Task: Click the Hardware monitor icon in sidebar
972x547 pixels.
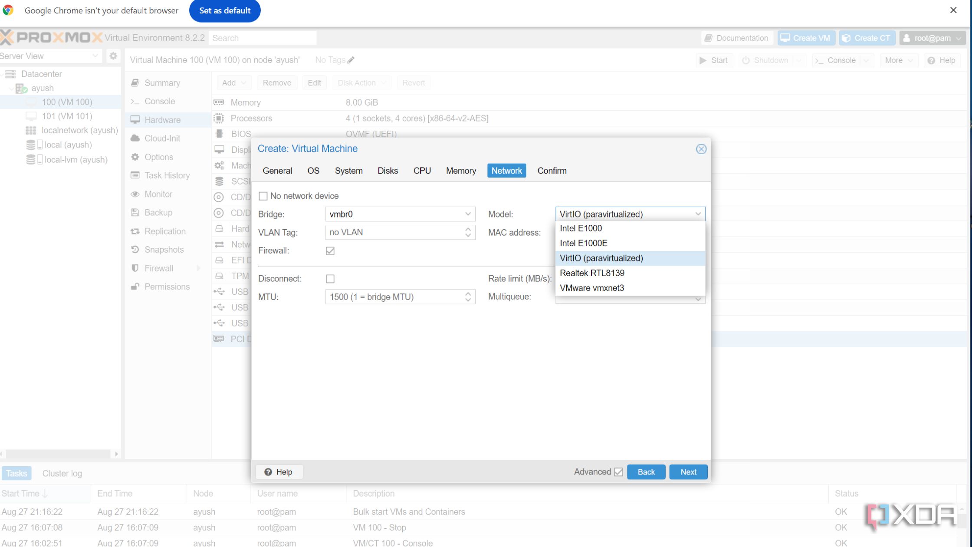Action: (135, 119)
